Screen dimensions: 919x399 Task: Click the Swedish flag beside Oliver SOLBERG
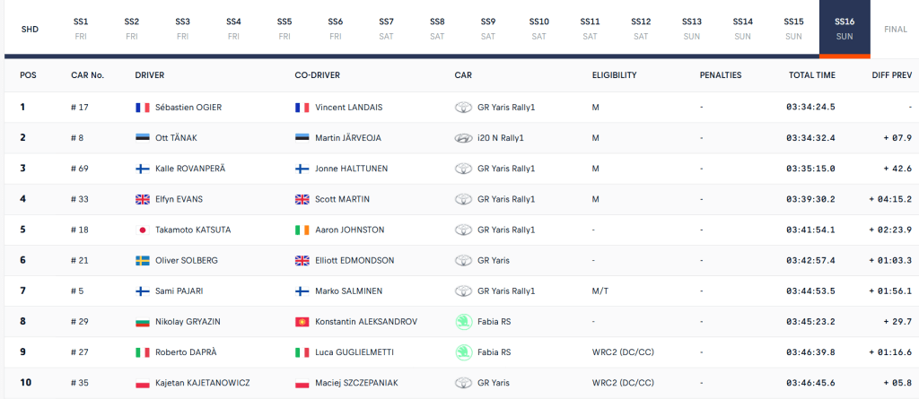pos(142,260)
